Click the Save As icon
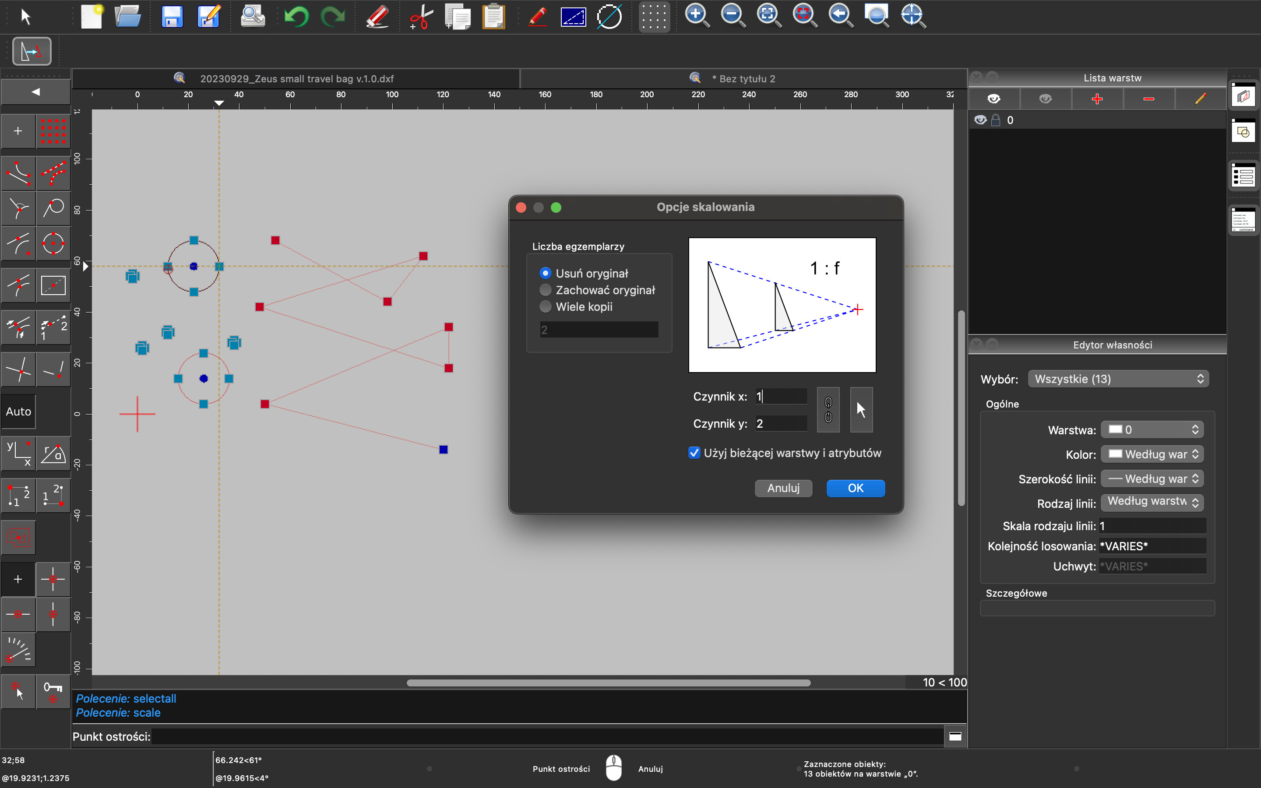The width and height of the screenshot is (1261, 788). coord(208,16)
